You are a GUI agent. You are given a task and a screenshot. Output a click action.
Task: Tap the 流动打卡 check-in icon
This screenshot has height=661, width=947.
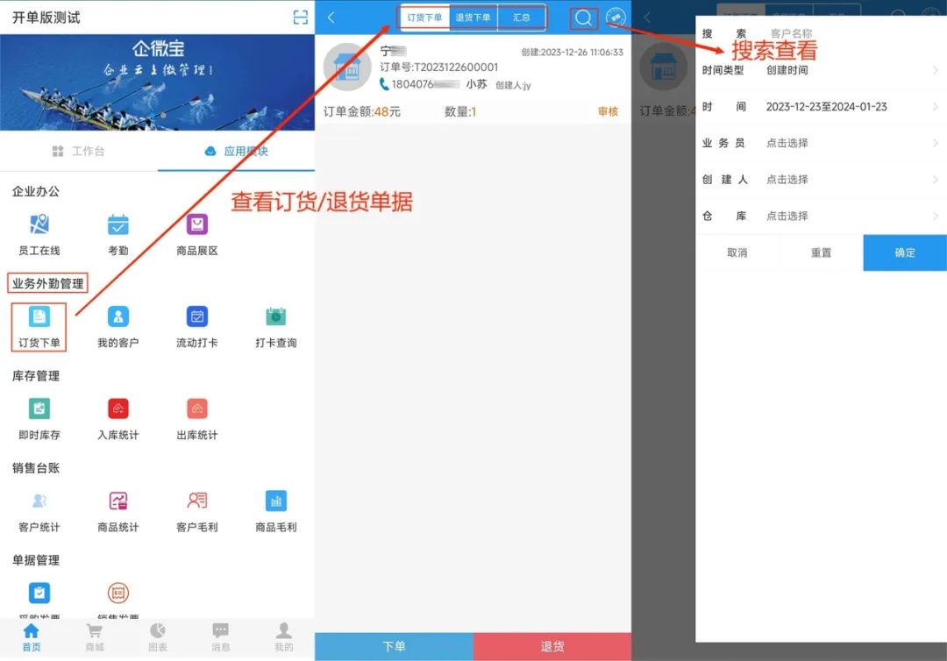pos(197,317)
